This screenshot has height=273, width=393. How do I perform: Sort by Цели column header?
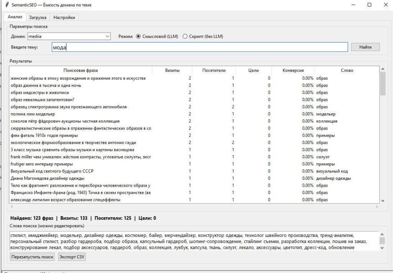click(253, 70)
